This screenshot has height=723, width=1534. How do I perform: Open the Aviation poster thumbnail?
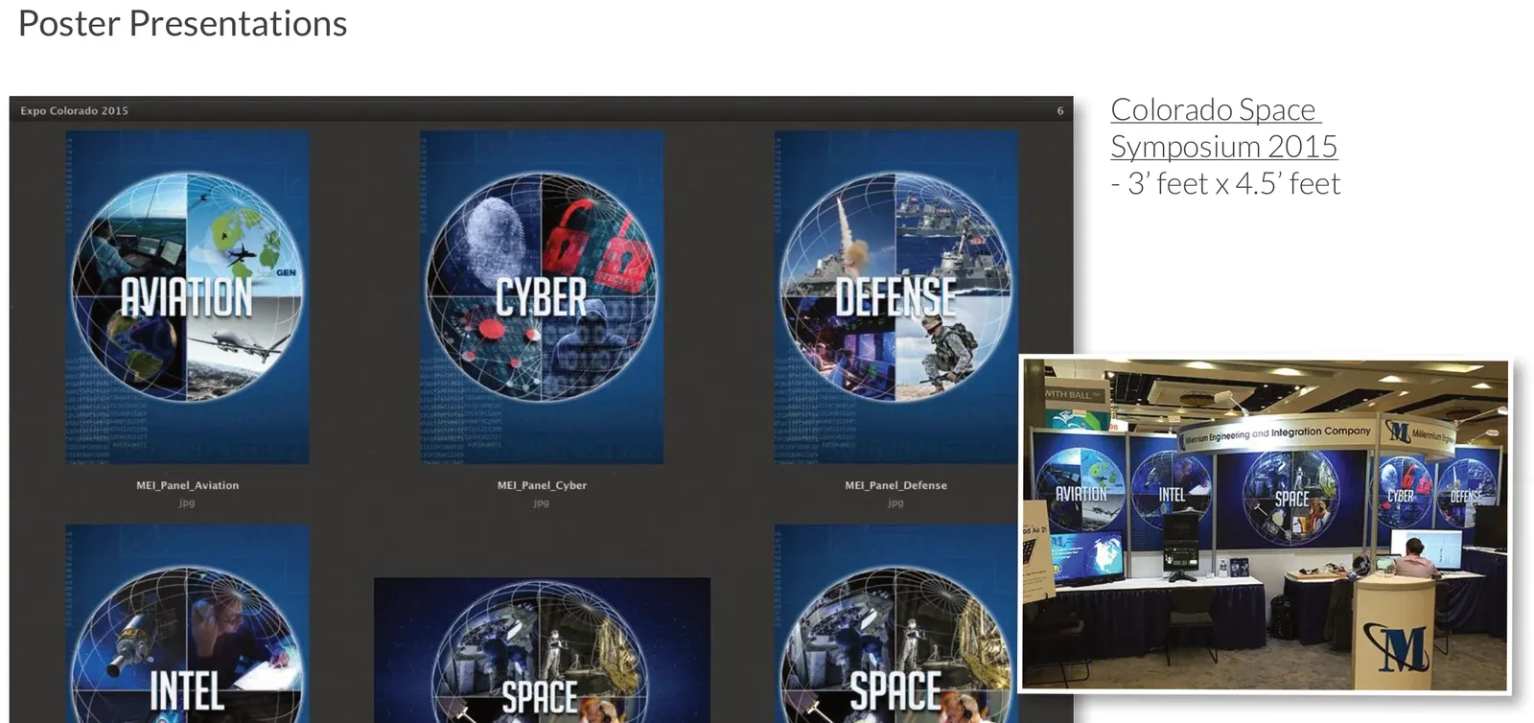point(187,297)
